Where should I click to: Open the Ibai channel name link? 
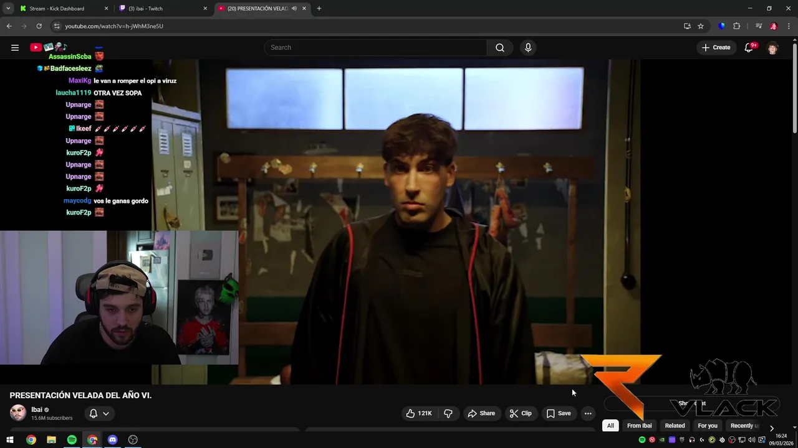[37, 409]
